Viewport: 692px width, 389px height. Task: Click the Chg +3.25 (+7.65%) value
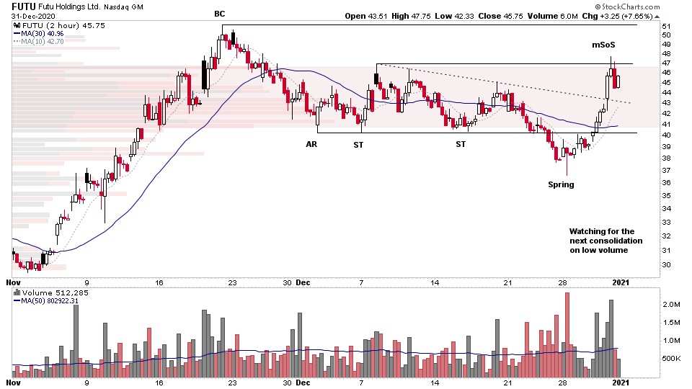[x=618, y=17]
